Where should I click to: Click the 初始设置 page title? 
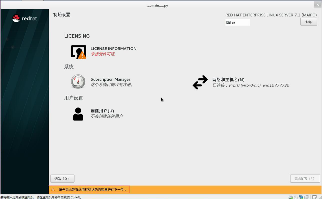coord(62,15)
